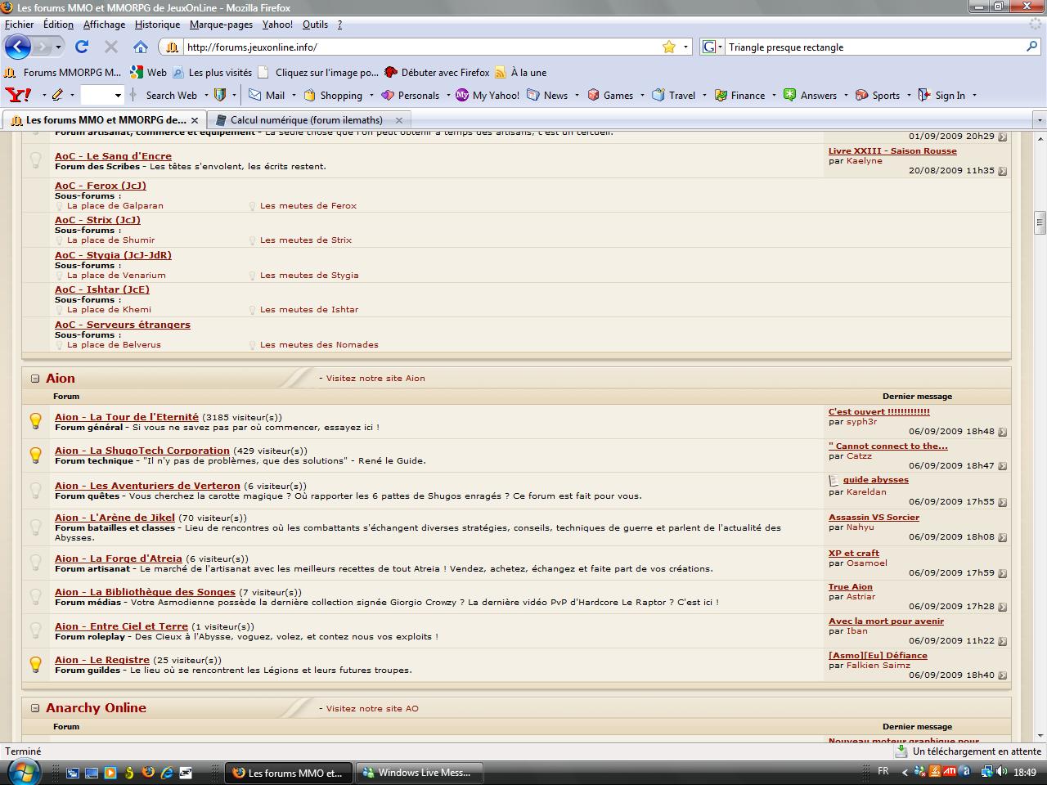
Task: Open the Yahoo Answers toolbar button
Action: click(811, 95)
